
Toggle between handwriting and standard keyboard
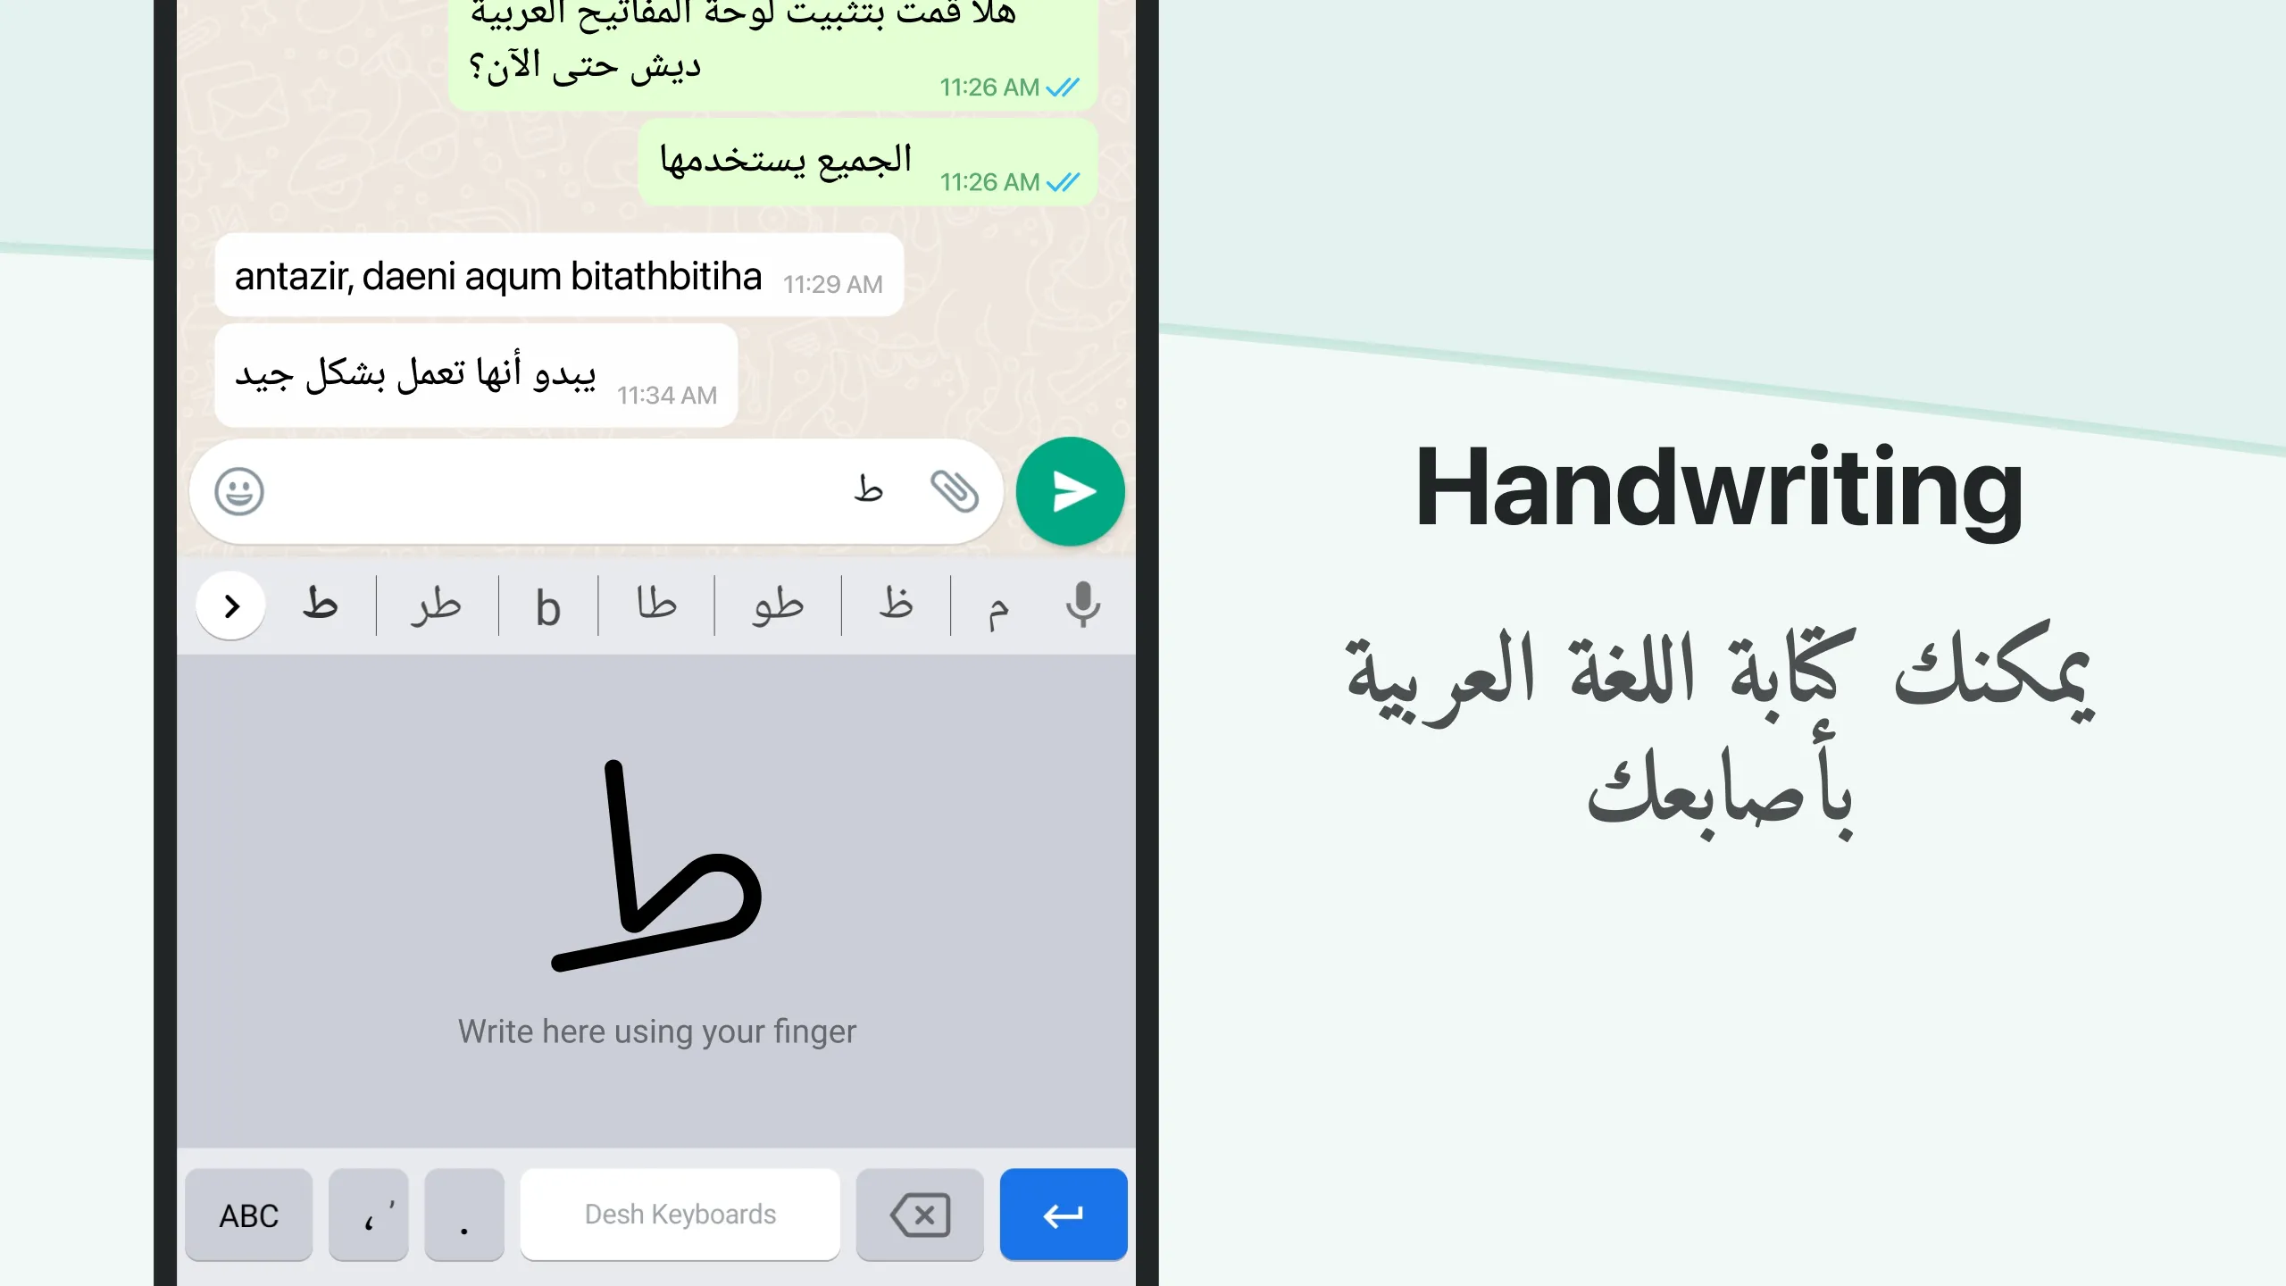[248, 1214]
